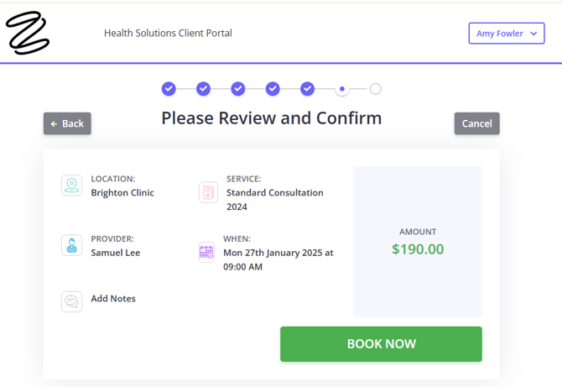Viewport: 562px width, 387px height.
Task: Click the Add Notes speech bubble icon
Action: tap(71, 301)
